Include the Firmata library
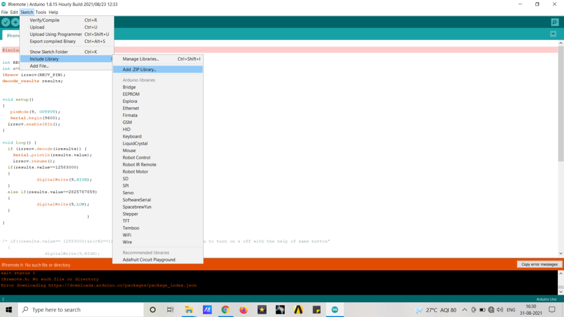The width and height of the screenshot is (564, 317). pyautogui.click(x=158, y=116)
